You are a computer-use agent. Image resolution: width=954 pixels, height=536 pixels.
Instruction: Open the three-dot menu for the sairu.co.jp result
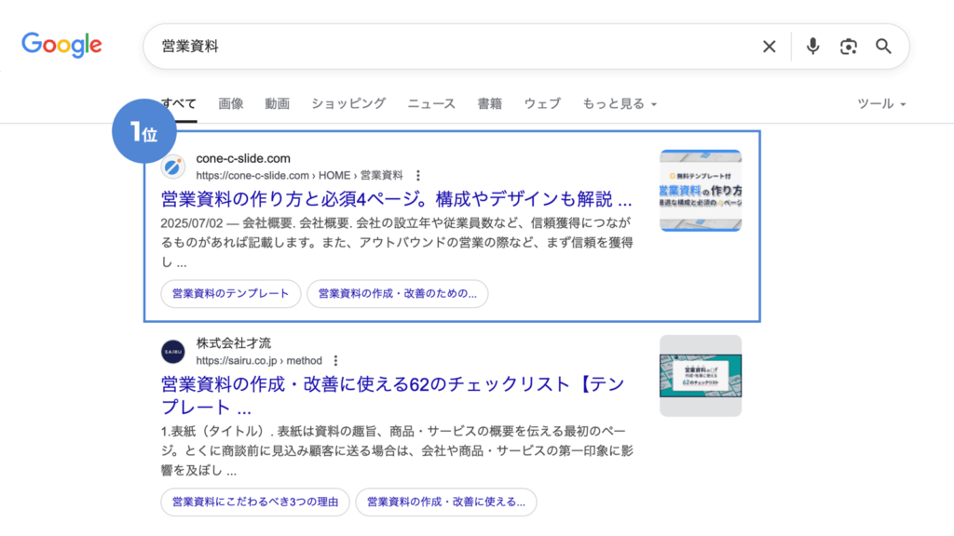pyautogui.click(x=335, y=360)
